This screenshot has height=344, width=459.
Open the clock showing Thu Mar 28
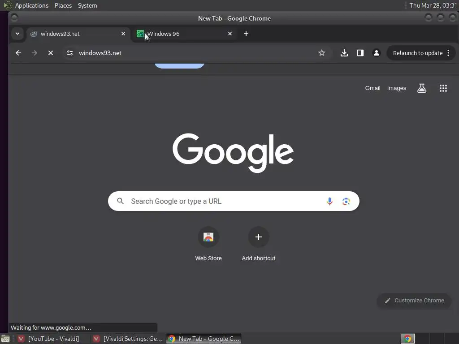point(433,5)
